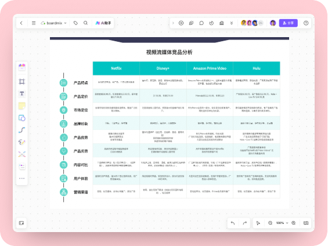Open the hamburger main menu

(x=34, y=23)
